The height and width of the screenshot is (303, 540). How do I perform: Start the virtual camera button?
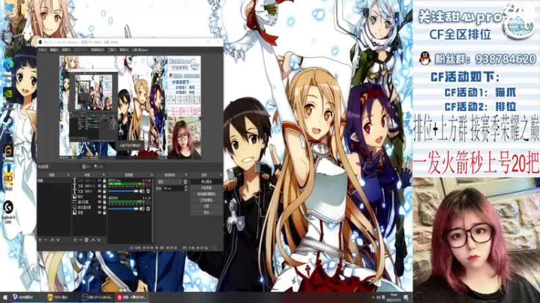pyautogui.click(x=207, y=194)
